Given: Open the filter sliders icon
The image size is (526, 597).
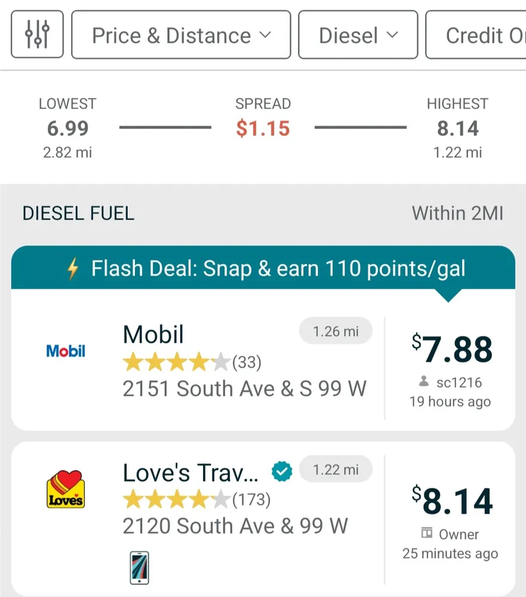Looking at the screenshot, I should 37,35.
